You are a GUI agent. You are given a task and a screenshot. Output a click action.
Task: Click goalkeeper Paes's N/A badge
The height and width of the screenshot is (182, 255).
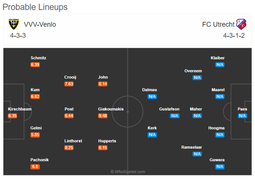click(242, 116)
